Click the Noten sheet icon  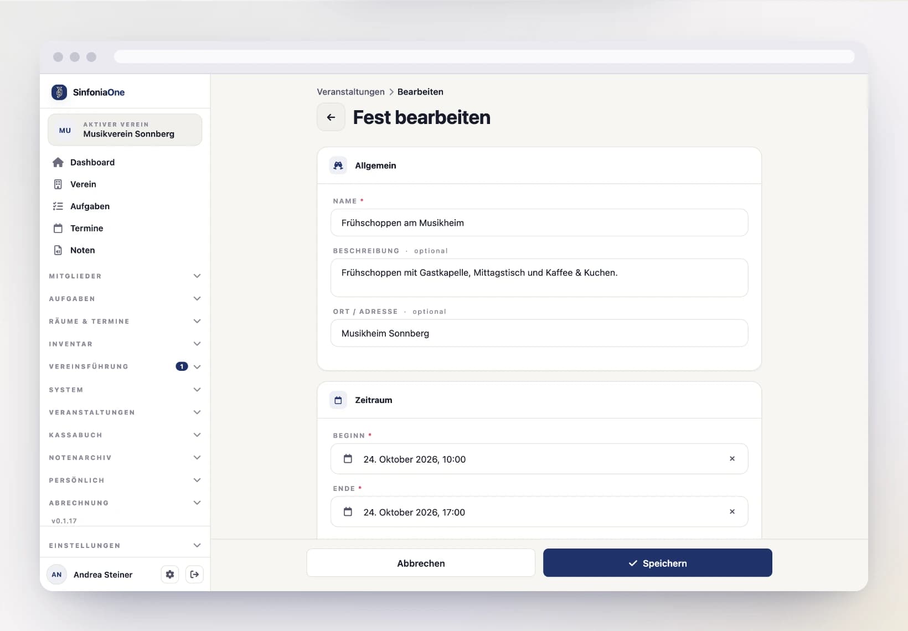coord(58,250)
